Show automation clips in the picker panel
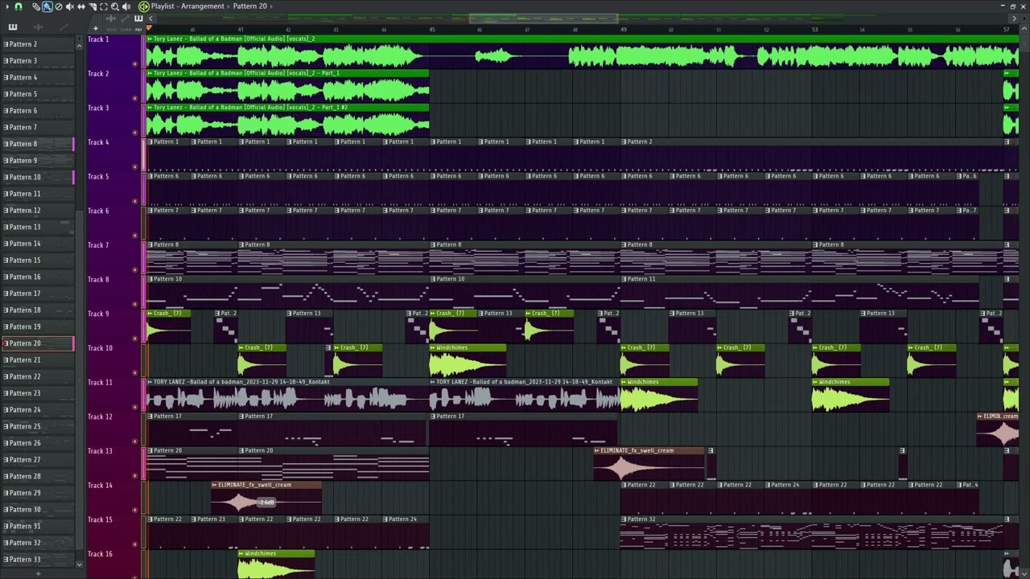The height and width of the screenshot is (579, 1030). coord(64,27)
